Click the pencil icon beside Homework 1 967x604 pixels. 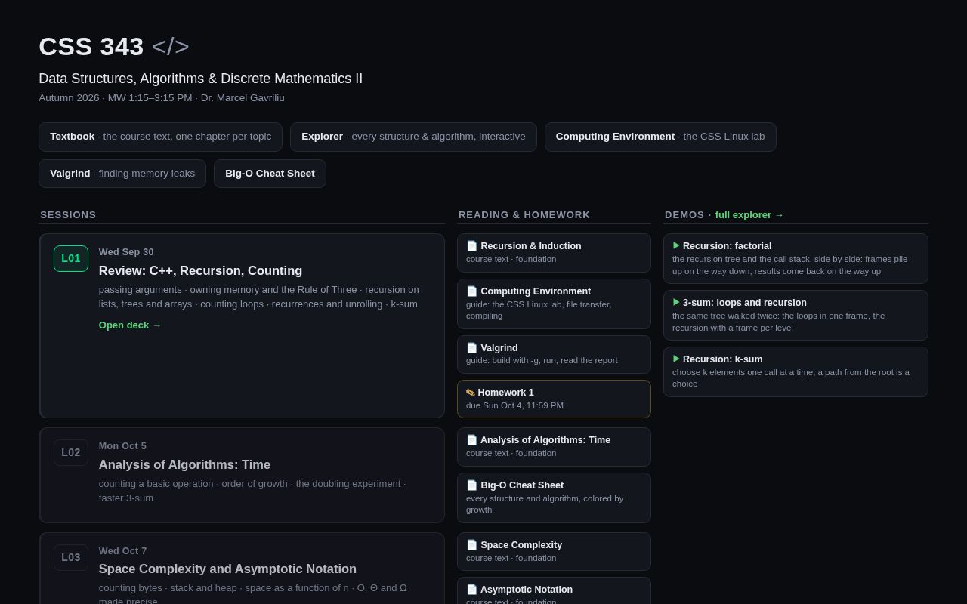click(471, 393)
